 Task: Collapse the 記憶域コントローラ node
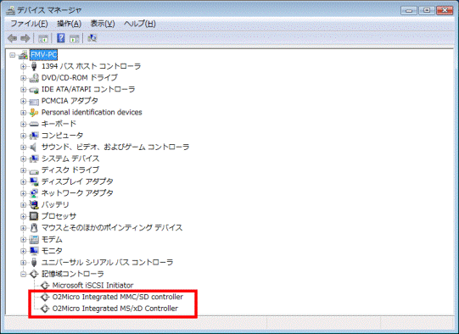tap(23, 274)
